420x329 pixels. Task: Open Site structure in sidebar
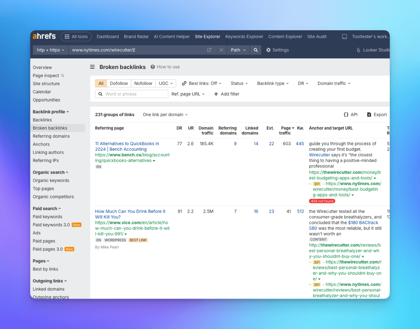[x=46, y=84]
